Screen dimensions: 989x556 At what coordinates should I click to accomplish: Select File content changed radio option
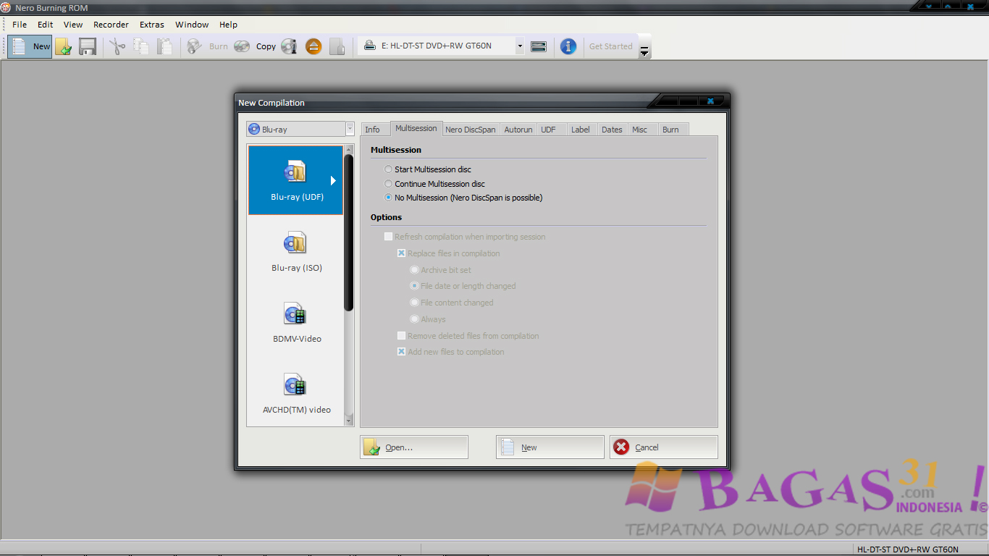click(x=415, y=303)
